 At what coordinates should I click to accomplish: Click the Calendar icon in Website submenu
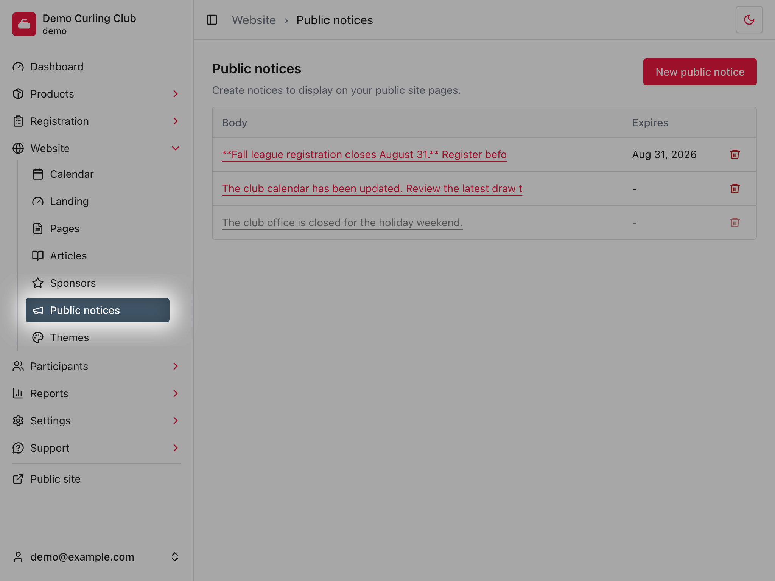pyautogui.click(x=38, y=174)
